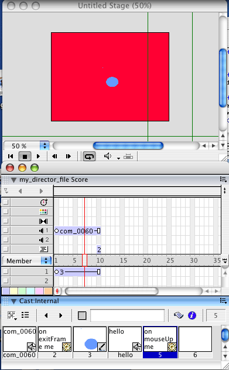This screenshot has height=370, width=229.
Task: Toggle mute checkbox for Sound channel 1
Action: pos(6,230)
